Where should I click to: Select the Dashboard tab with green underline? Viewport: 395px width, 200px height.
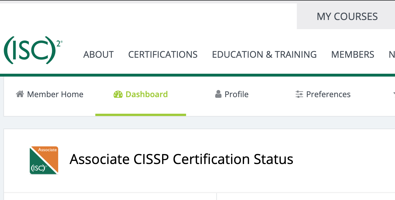coord(140,94)
